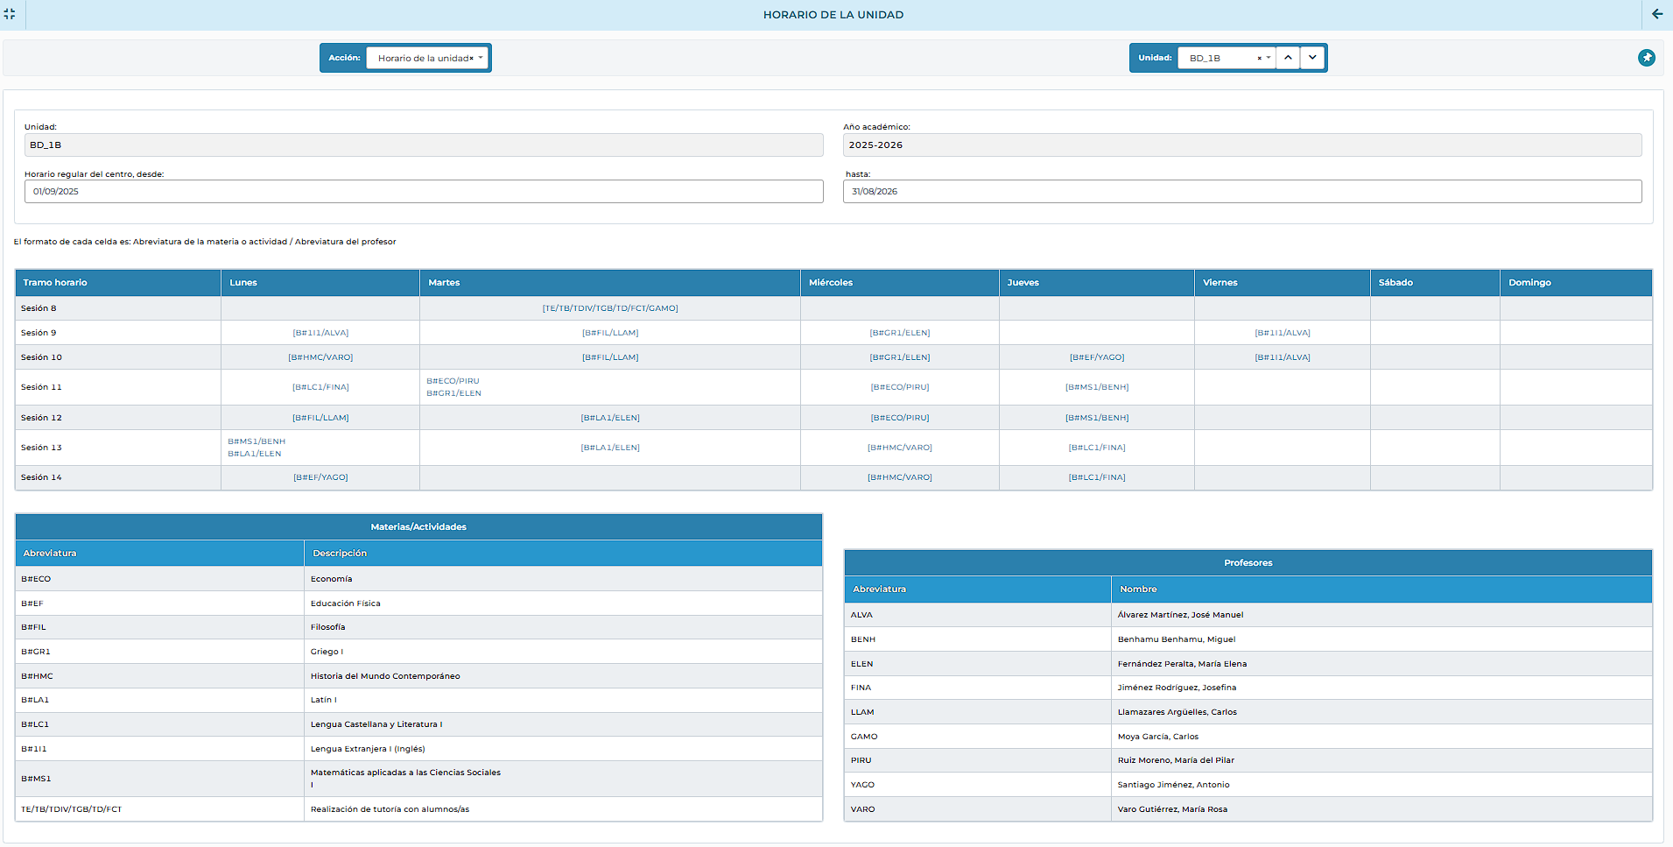Click the back arrow in the header
The width and height of the screenshot is (1673, 847).
tap(1656, 14)
